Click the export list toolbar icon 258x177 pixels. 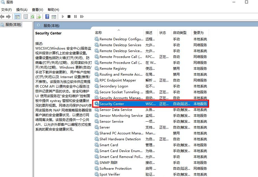click(39, 16)
